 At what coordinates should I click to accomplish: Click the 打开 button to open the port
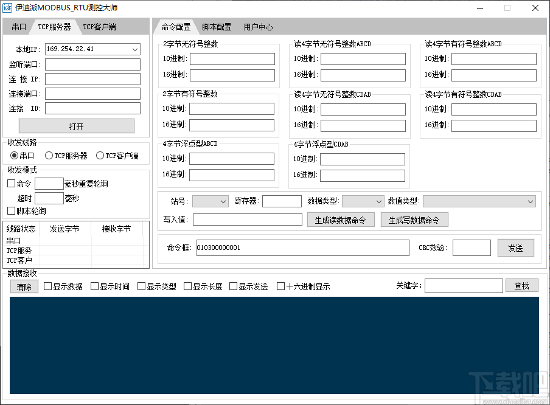tap(77, 125)
